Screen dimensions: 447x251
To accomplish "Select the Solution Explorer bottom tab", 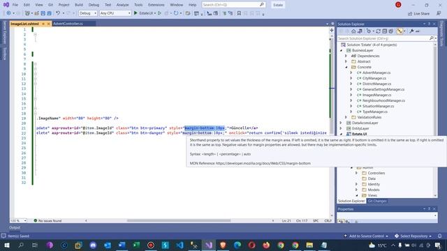I will click(351, 201).
